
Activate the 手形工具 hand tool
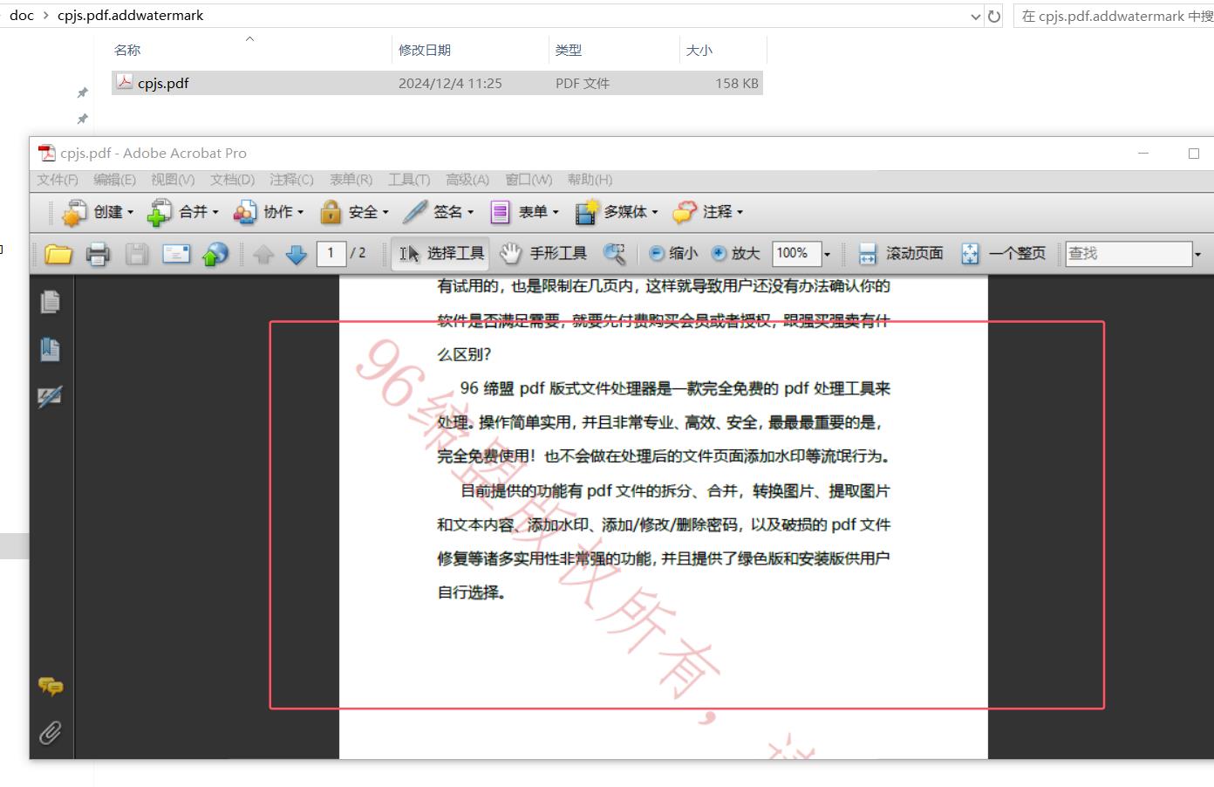click(543, 254)
